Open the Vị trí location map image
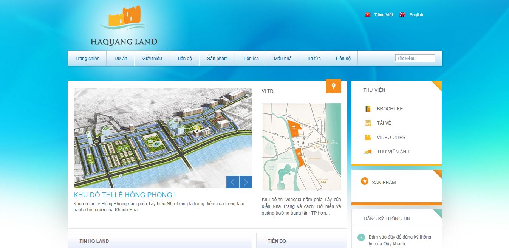Viewport: 509px width, 248px height. pyautogui.click(x=302, y=147)
